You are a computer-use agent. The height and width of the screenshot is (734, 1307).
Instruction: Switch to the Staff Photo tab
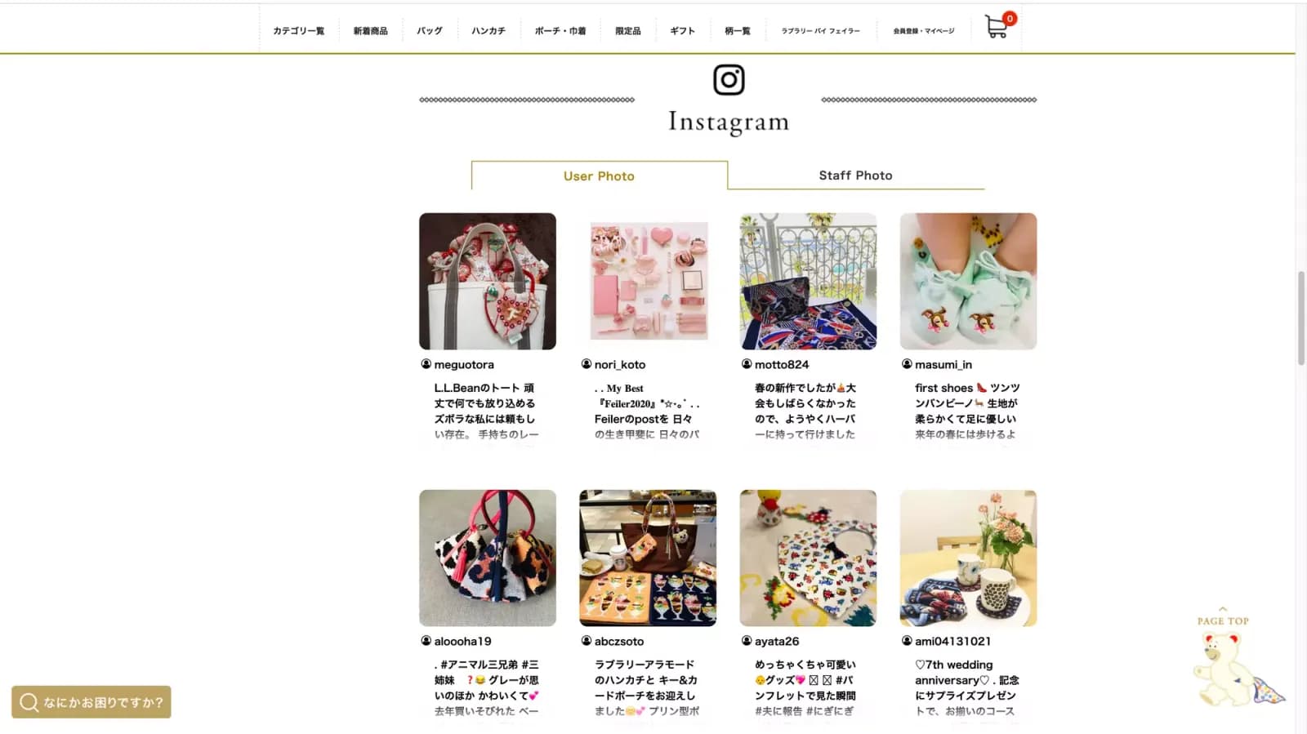pos(855,176)
